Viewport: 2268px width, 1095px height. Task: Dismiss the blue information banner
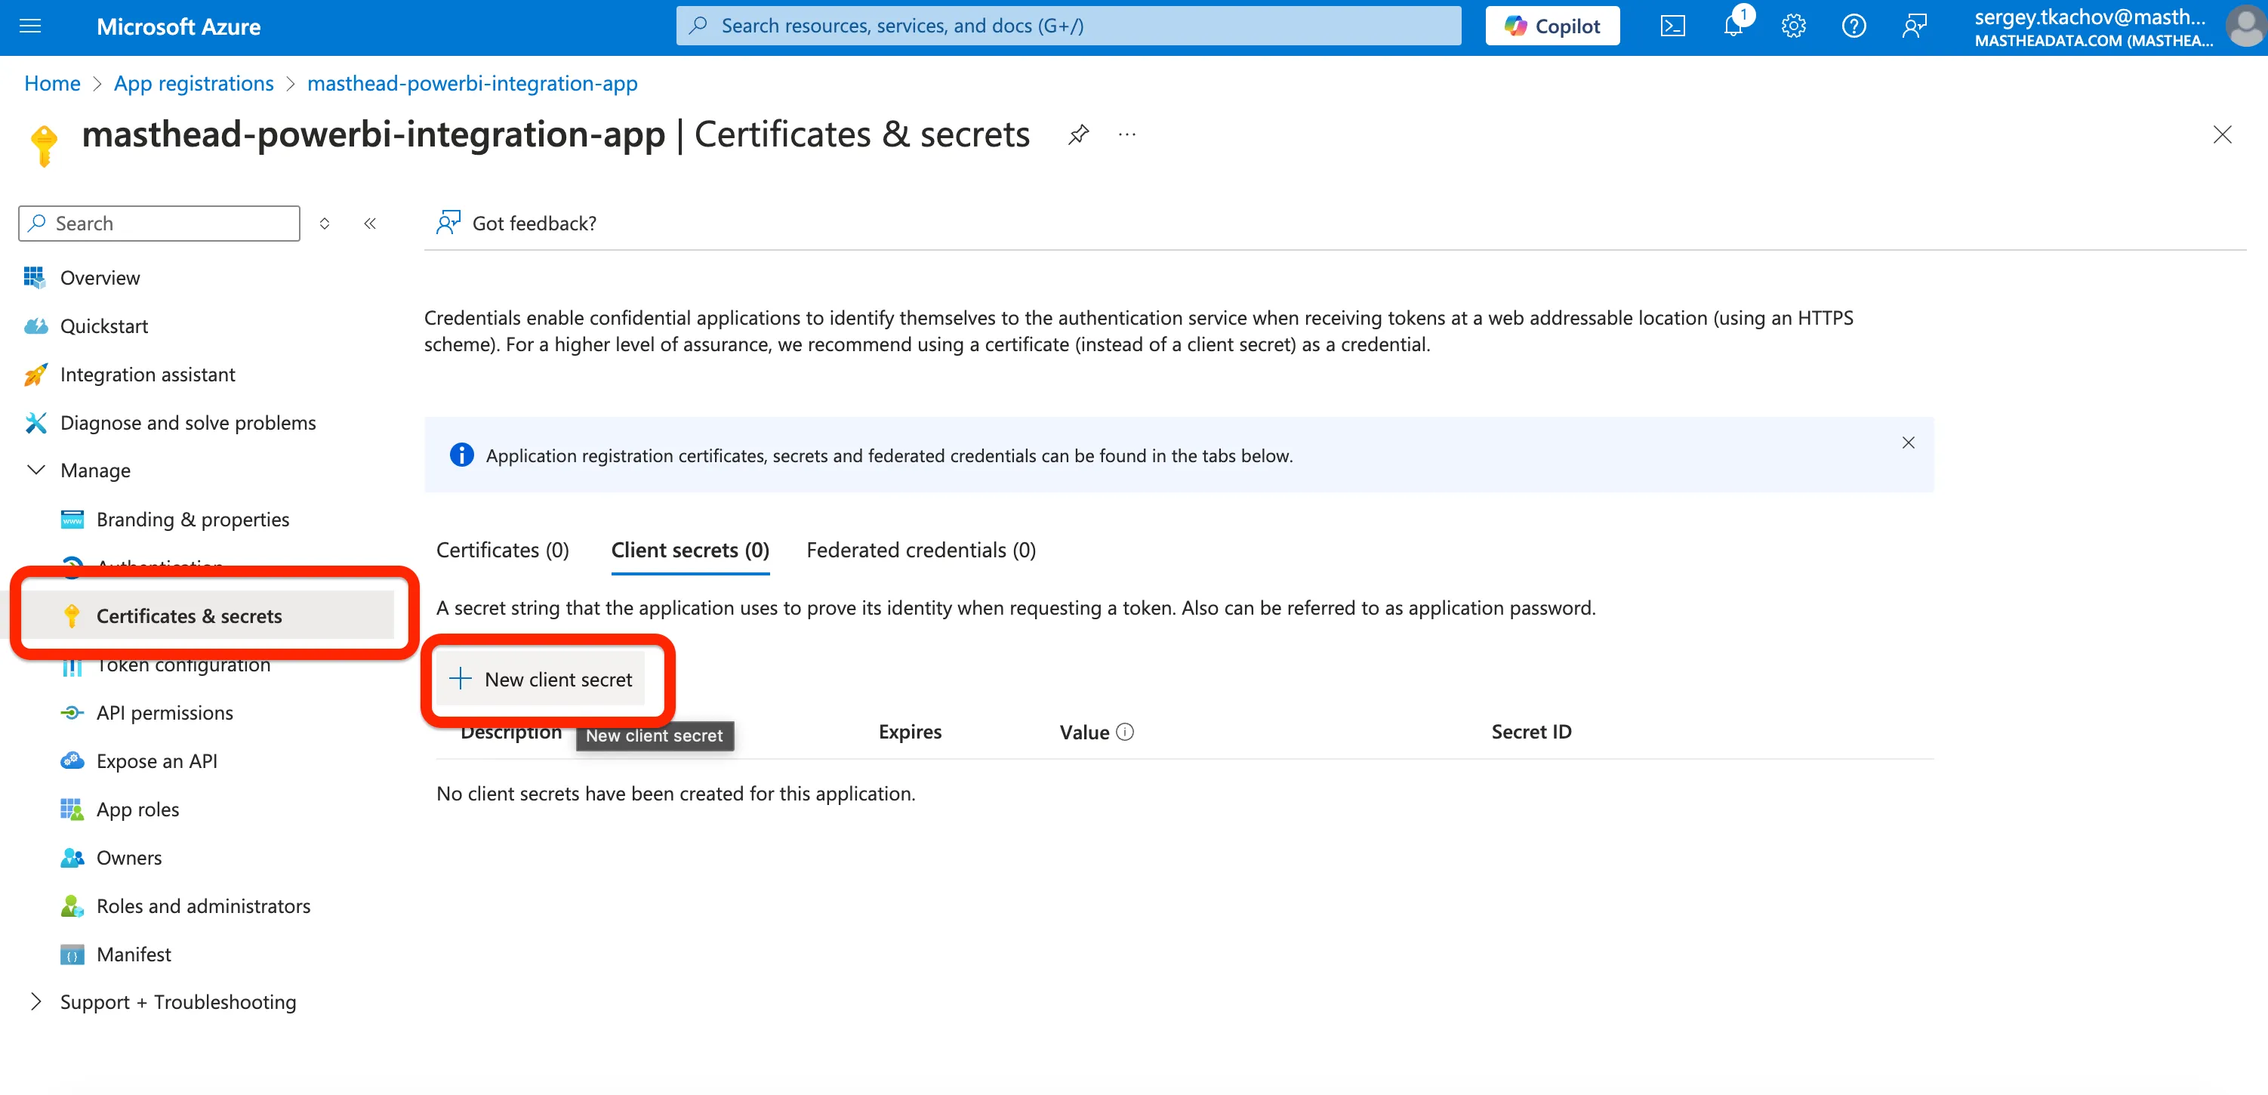pos(1908,443)
